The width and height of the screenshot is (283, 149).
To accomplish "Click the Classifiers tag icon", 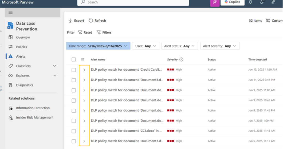I will pos(10,66).
